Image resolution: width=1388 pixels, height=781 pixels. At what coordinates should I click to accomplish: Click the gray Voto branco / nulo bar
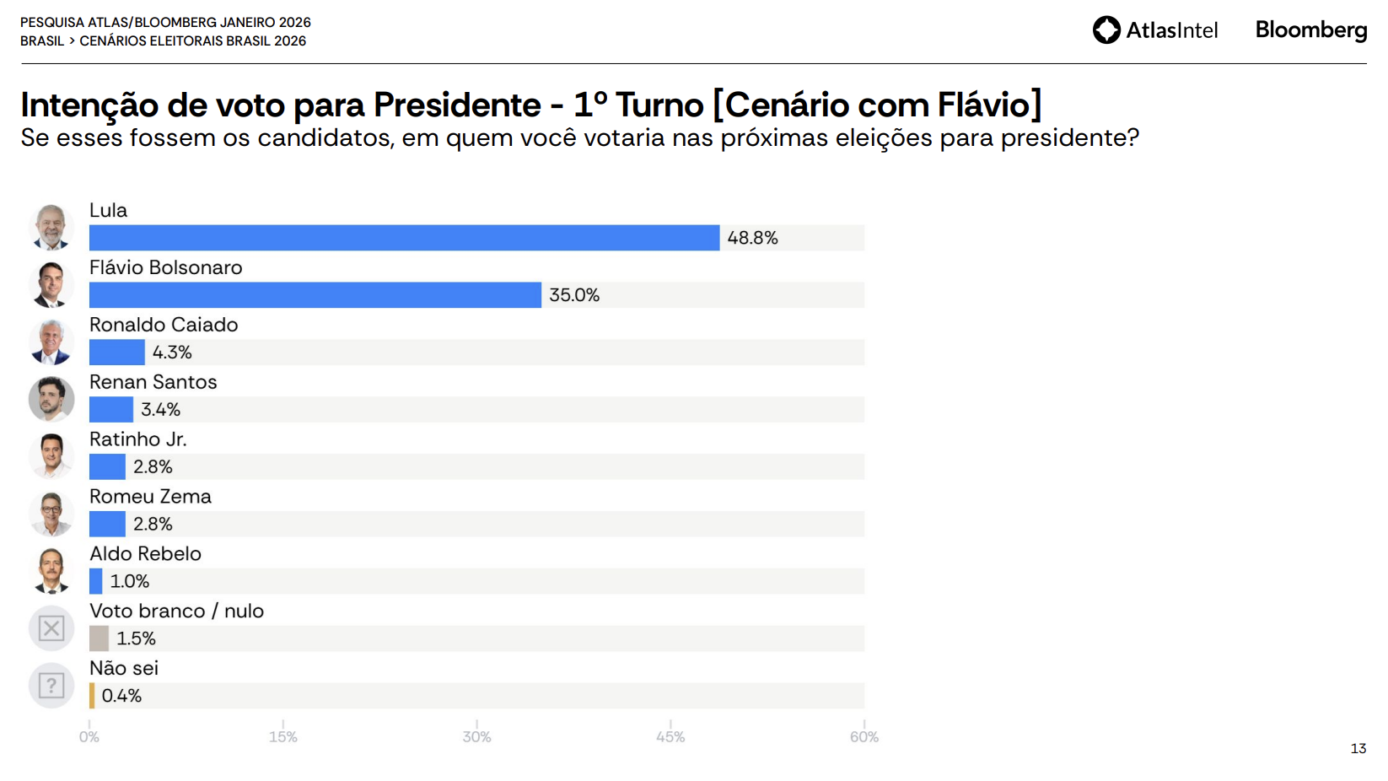tap(99, 638)
